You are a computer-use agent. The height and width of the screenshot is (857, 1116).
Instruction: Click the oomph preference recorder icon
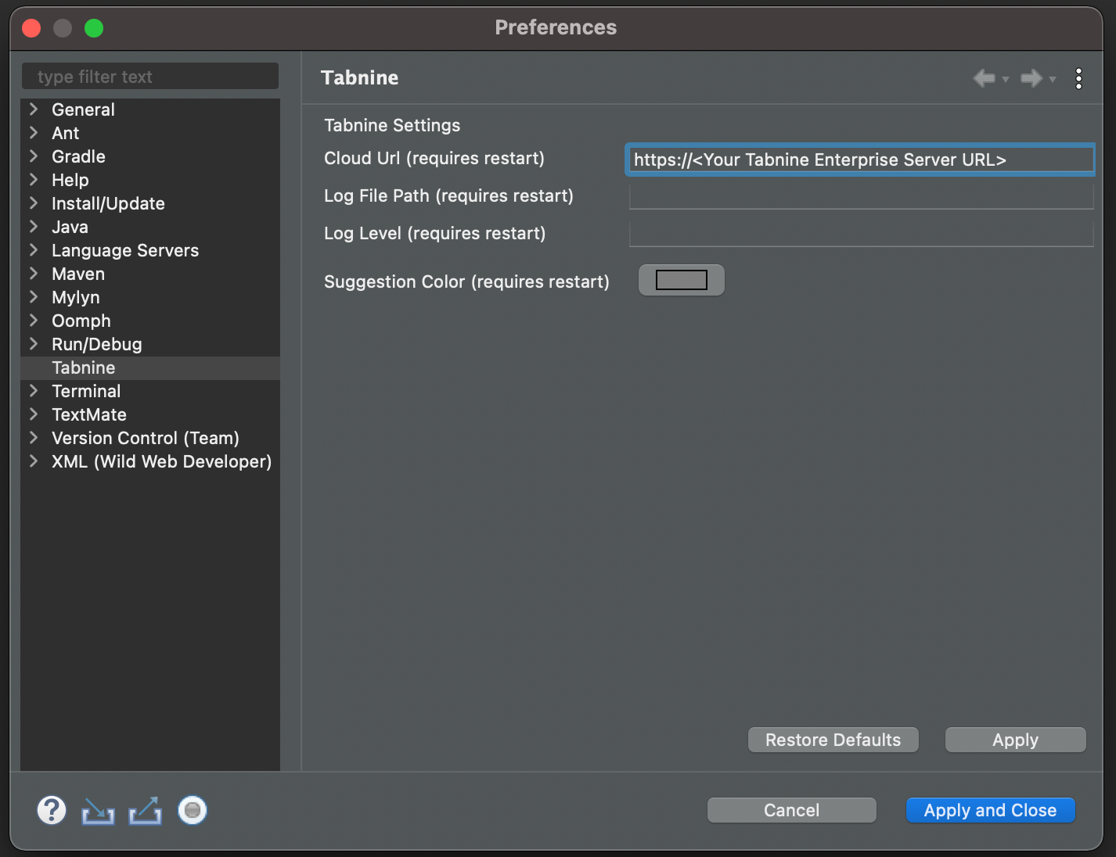tap(193, 810)
